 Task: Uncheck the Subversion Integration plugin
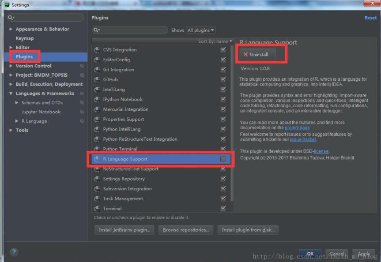223,188
